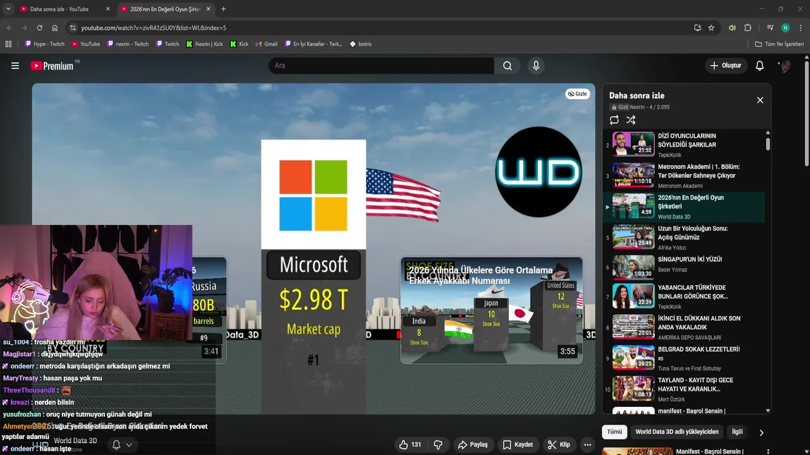Click the Oluştur create button

725,66
